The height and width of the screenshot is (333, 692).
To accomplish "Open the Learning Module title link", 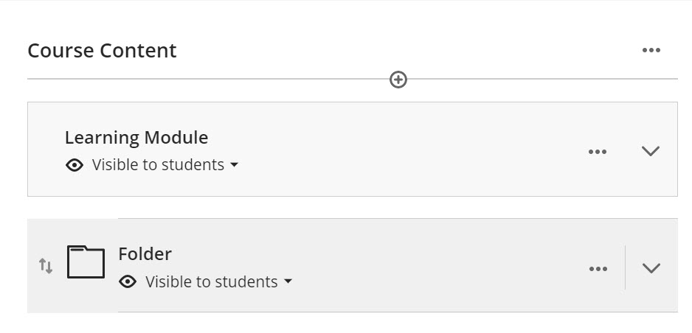I will pyautogui.click(x=136, y=138).
